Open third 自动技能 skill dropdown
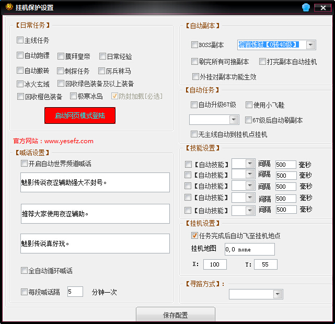 (250, 186)
